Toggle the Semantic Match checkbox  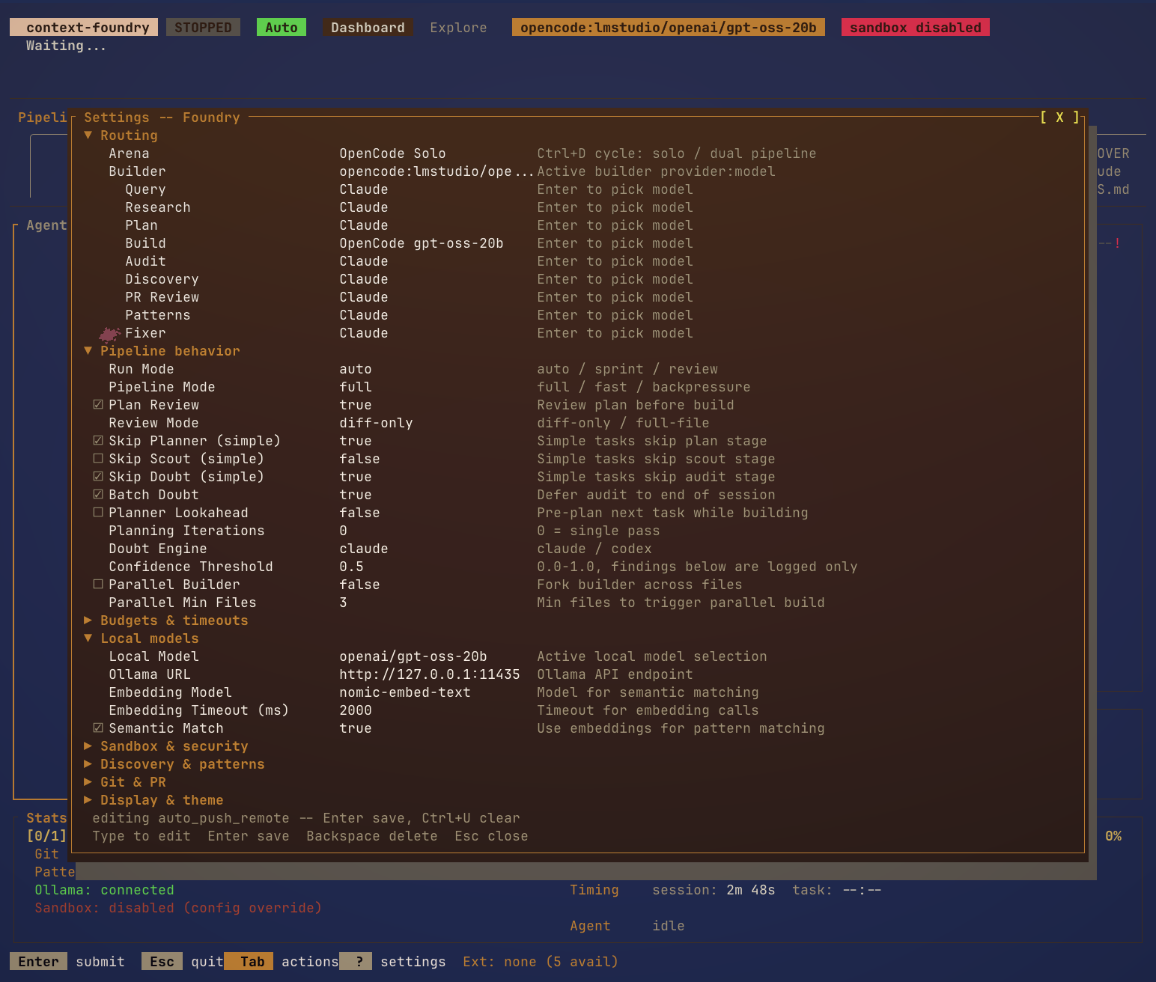click(x=98, y=728)
